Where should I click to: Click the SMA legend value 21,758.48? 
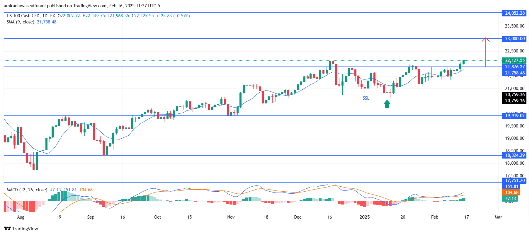[x=47, y=22]
